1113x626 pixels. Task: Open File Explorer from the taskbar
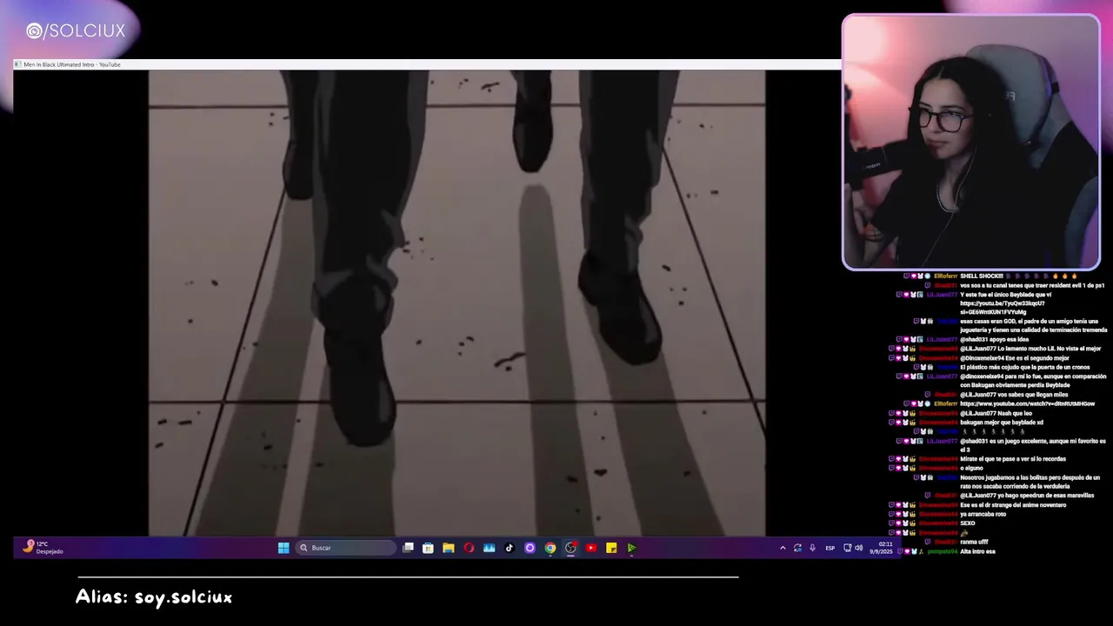448,548
